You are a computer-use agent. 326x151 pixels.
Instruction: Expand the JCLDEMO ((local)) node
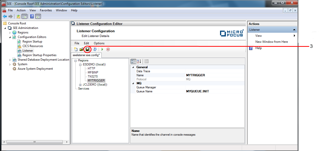click(x=80, y=85)
